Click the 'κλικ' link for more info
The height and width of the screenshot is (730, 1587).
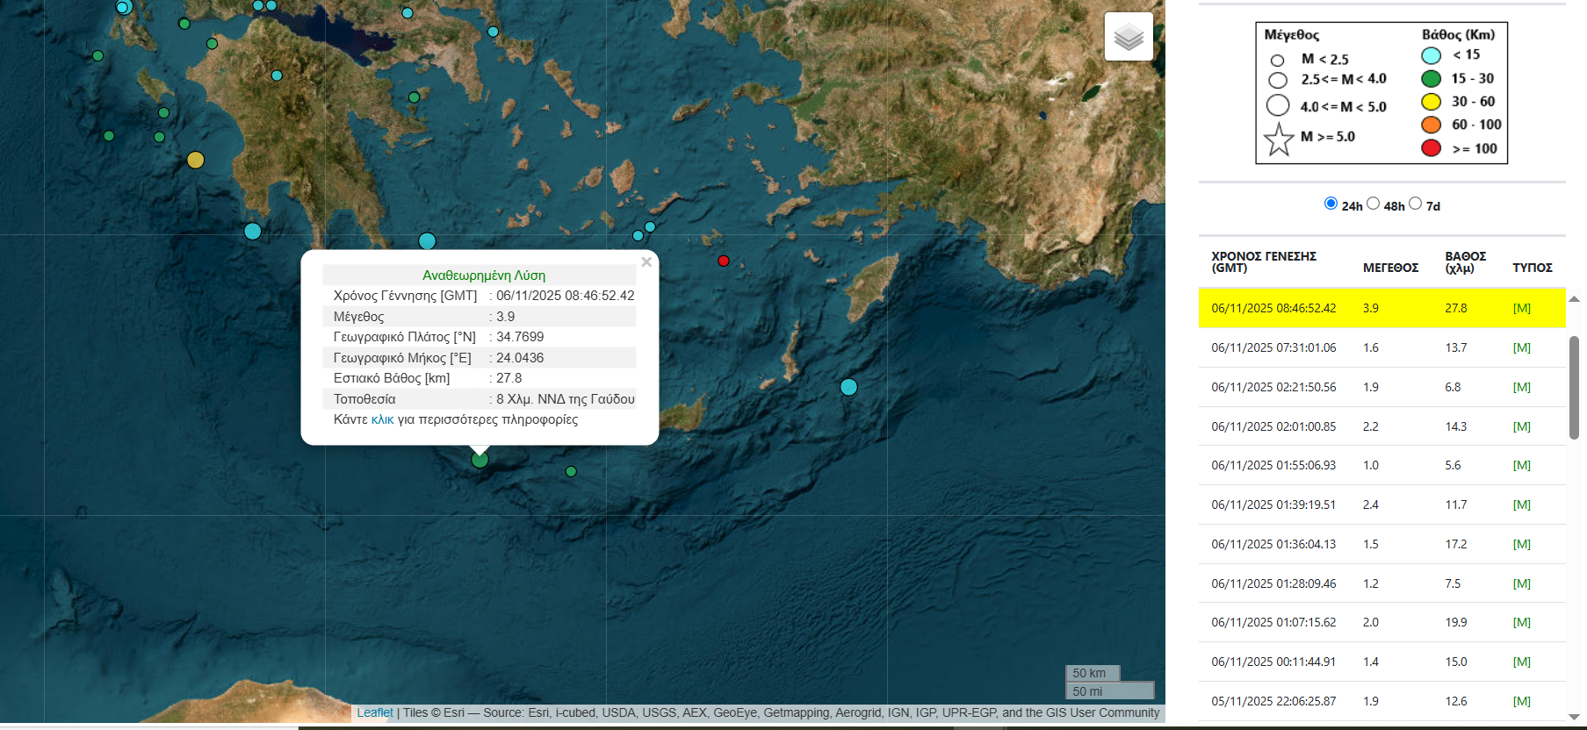[382, 420]
